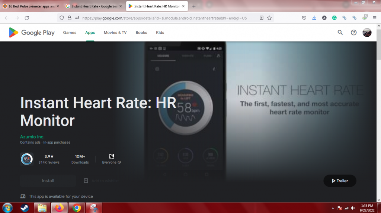
Task: Play the Trailer
Action: 340,181
